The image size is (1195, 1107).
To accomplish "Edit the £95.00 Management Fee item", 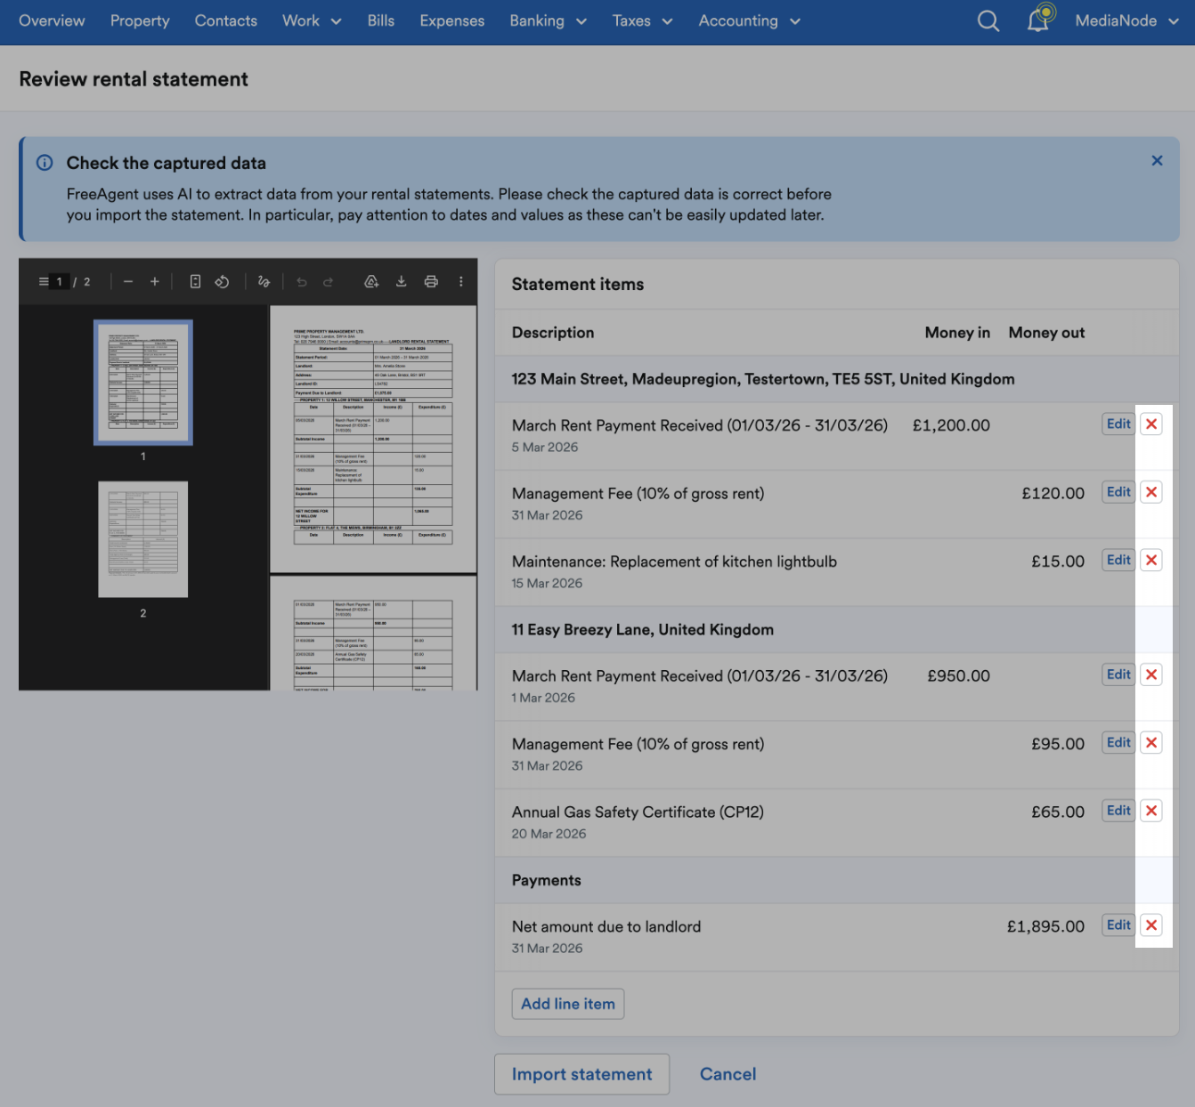I will (1118, 743).
